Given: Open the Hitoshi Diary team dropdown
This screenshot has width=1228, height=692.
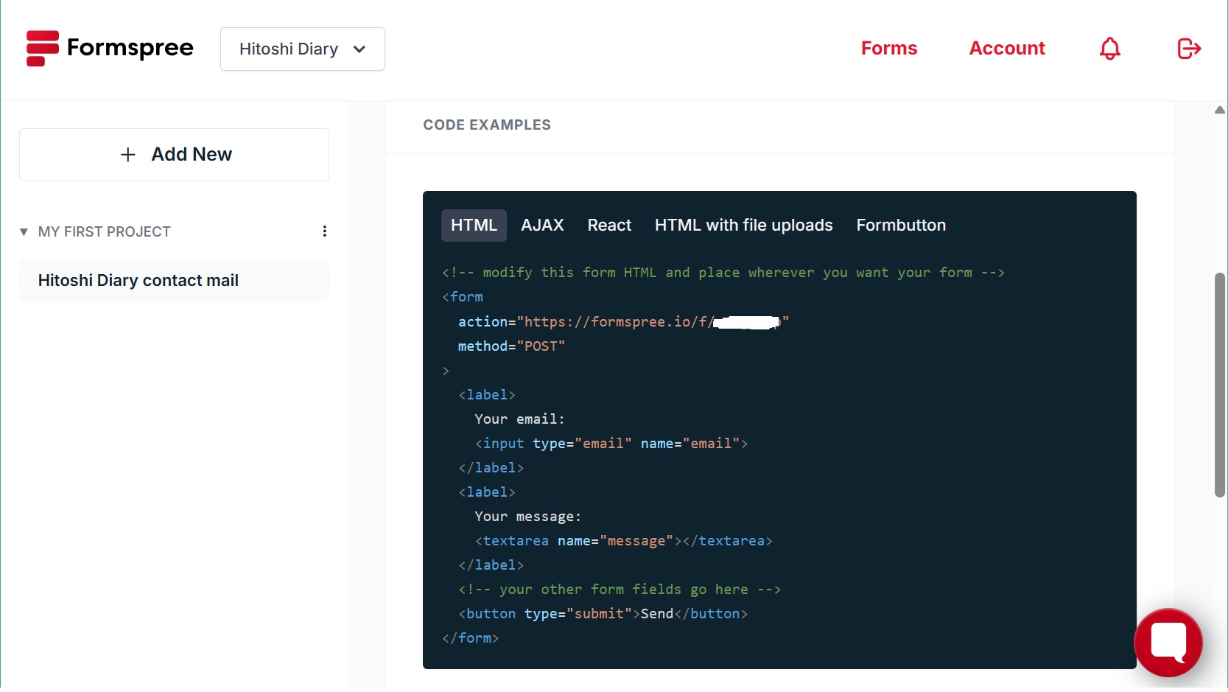Looking at the screenshot, I should pos(302,49).
